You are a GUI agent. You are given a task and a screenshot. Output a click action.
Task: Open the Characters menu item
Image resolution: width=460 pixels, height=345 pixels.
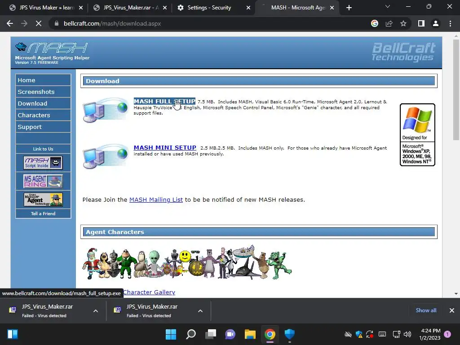coord(43,115)
